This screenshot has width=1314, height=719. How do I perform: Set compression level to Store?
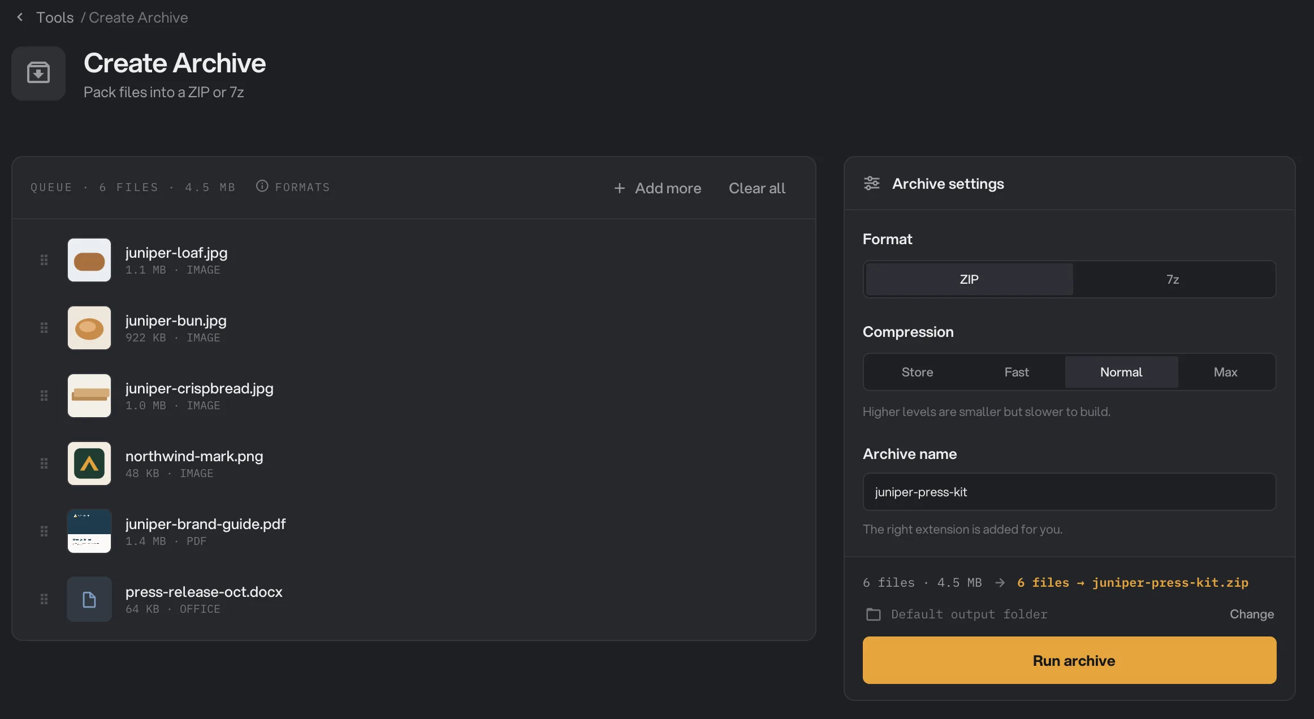pyautogui.click(x=917, y=372)
